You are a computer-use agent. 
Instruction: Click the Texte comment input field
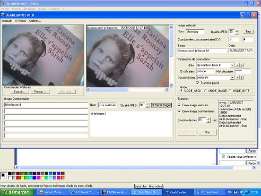202,50
